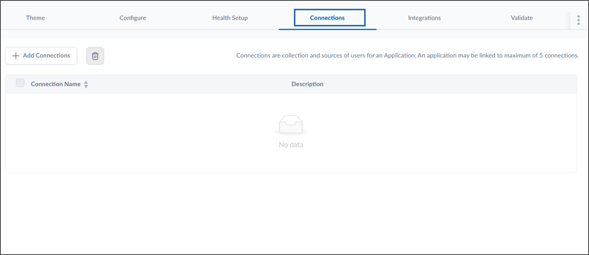This screenshot has width=589, height=255.
Task: Click the No data placeholder text
Action: (291, 145)
